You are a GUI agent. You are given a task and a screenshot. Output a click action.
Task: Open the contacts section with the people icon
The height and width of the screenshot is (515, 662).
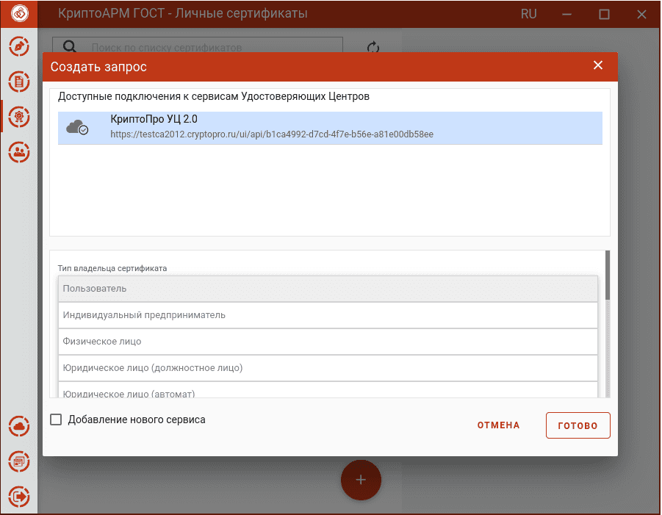point(19,152)
